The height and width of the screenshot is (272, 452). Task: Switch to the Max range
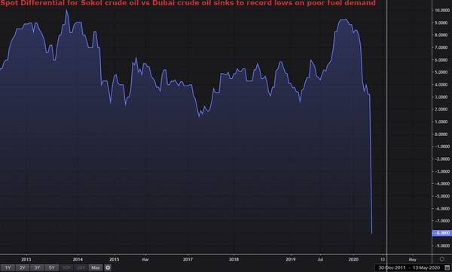pyautogui.click(x=96, y=267)
